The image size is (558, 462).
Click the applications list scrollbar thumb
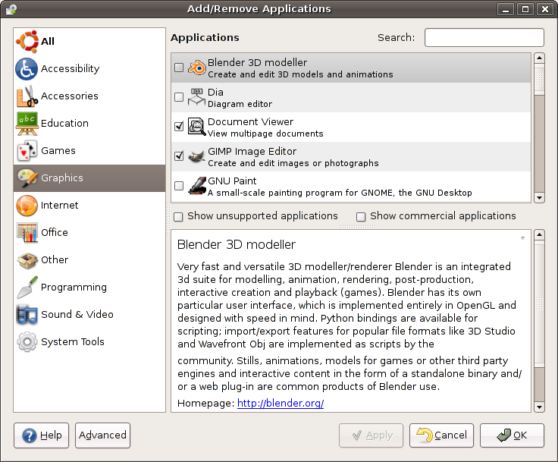pos(540,79)
